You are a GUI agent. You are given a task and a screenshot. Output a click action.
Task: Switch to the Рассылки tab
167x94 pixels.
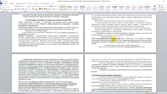click(36, 3)
